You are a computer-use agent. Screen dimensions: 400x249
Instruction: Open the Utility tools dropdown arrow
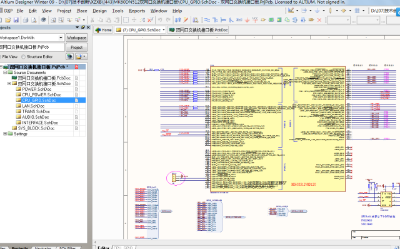[x=297, y=11]
